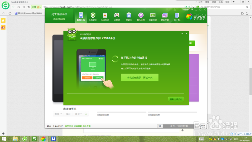Open the 找软件 shopping bag section
This screenshot has height=142, width=252.
pos(129,17)
